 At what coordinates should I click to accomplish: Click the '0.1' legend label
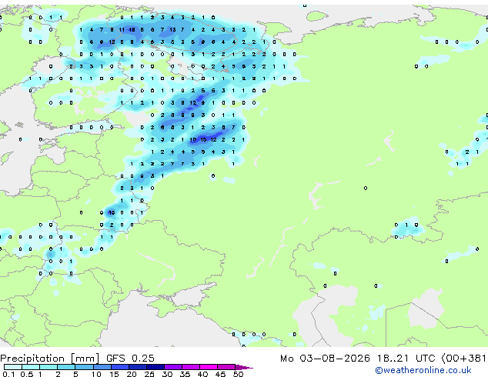coord(8,374)
